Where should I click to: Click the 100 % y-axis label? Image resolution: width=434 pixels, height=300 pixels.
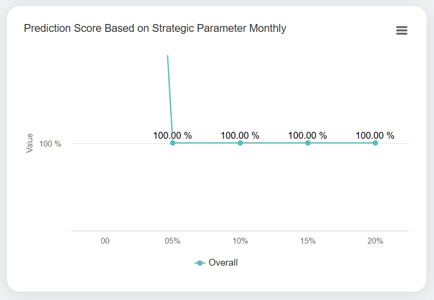tap(51, 144)
